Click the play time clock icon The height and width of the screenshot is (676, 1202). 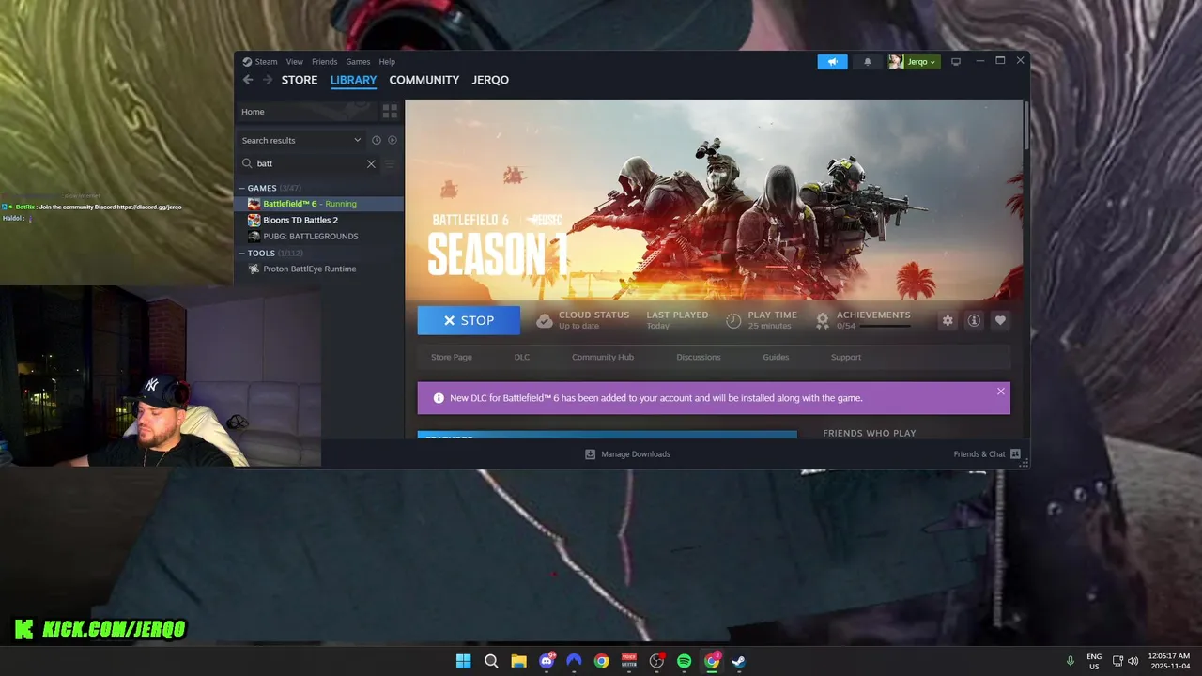(x=733, y=320)
